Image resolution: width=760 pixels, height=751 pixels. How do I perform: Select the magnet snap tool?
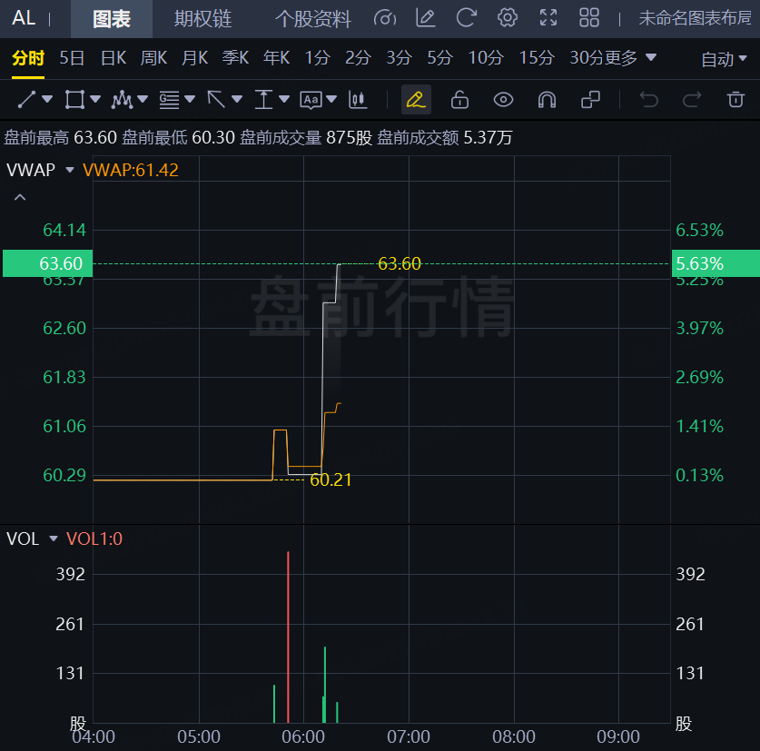pos(547,99)
